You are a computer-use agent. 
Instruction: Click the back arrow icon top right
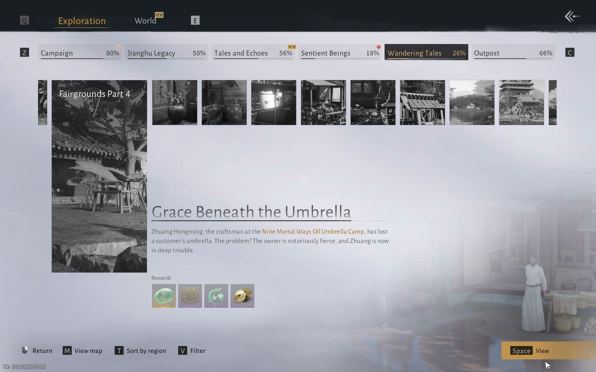(x=572, y=17)
